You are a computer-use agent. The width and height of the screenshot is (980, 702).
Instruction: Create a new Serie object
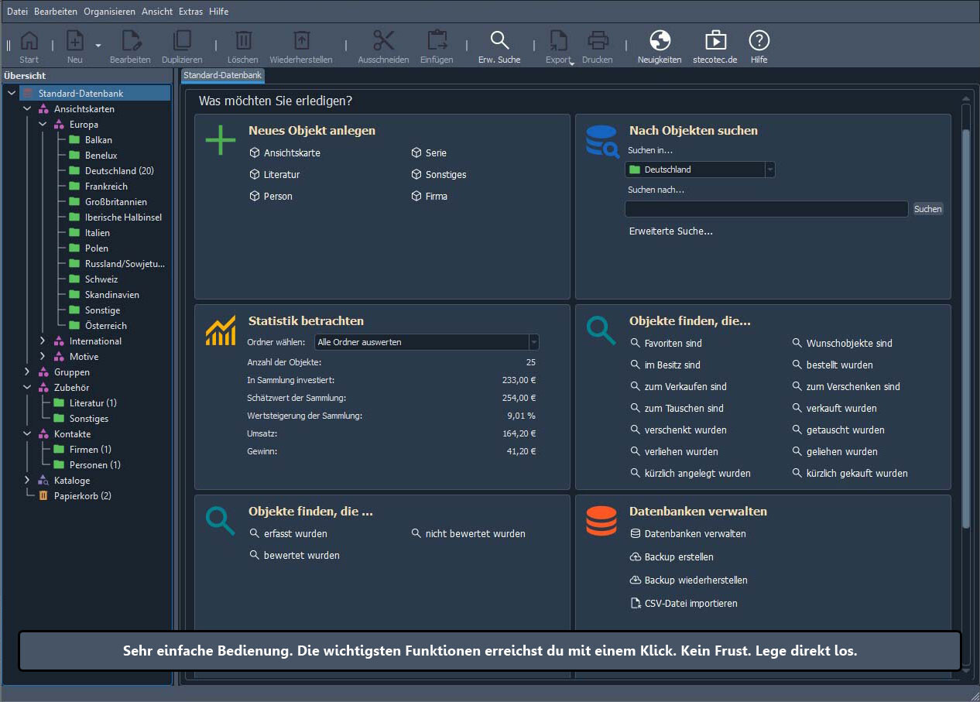point(429,153)
